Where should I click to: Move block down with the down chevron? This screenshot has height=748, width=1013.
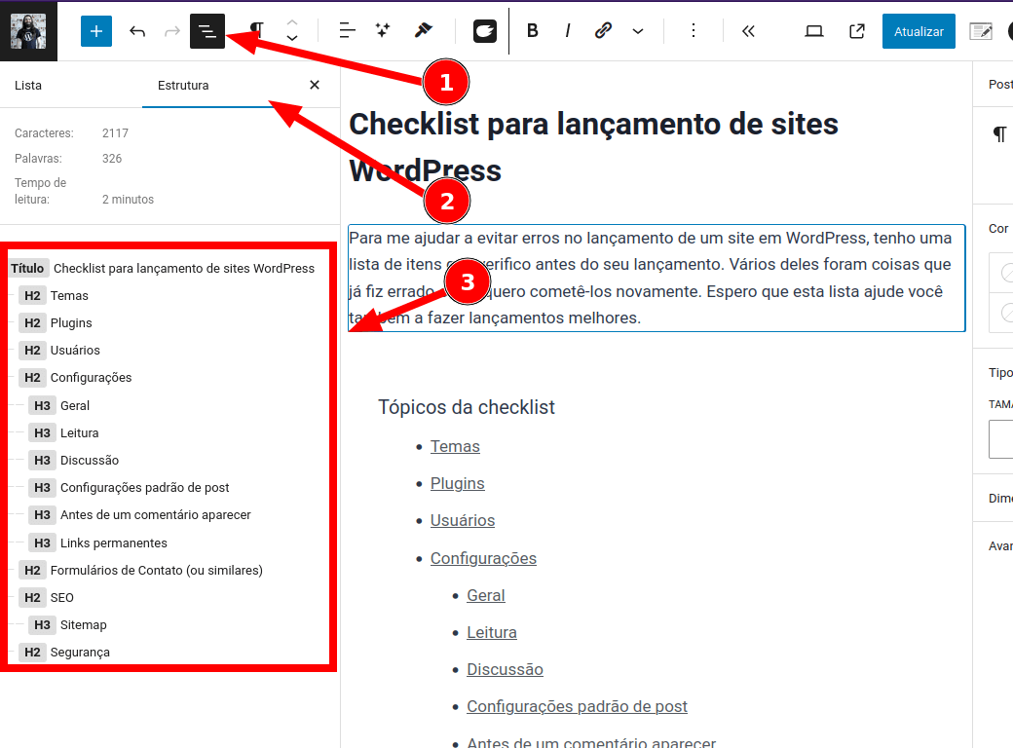click(292, 39)
